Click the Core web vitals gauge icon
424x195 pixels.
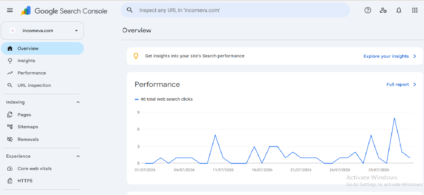point(10,169)
